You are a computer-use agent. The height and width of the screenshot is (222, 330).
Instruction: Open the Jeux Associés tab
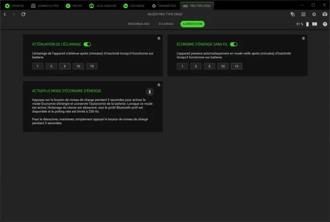click(x=103, y=6)
